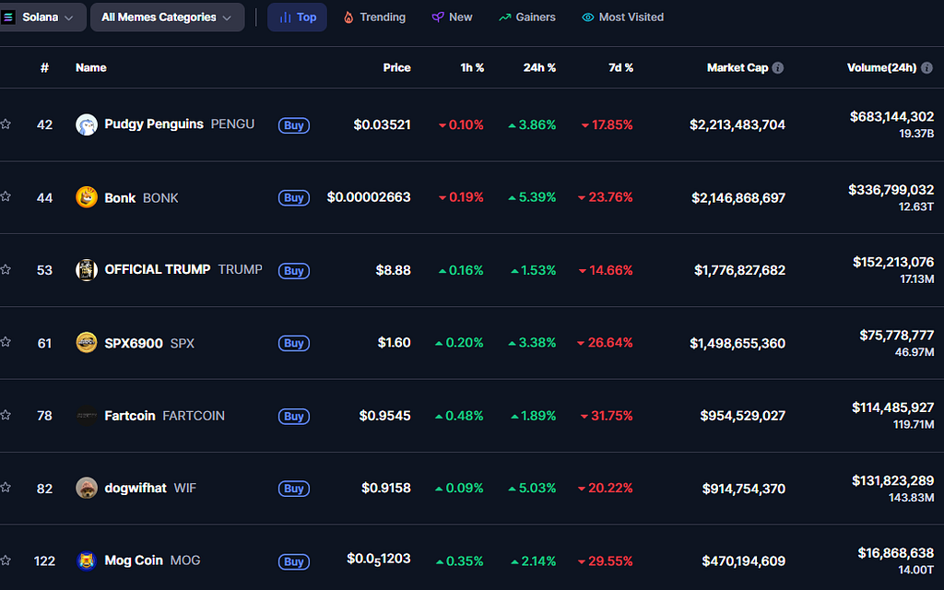
Task: Click the Volume(24h) info icon
Action: coord(926,67)
